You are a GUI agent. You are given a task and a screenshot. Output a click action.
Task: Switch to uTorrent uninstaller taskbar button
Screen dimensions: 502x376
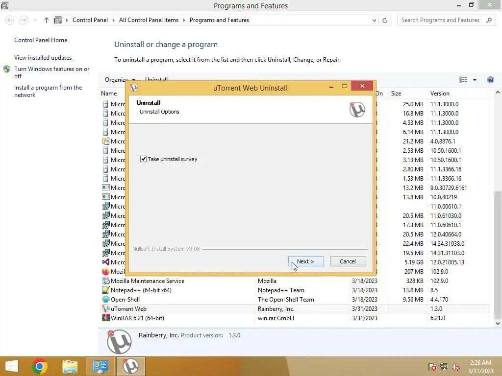[130, 366]
